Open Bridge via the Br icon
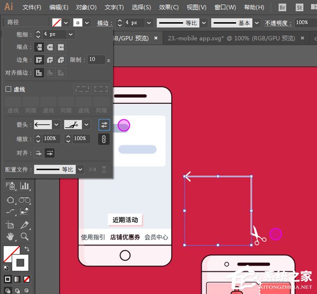317x294 pixels. [283, 7]
